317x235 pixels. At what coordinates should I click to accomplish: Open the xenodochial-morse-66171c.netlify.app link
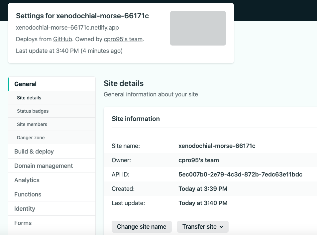67,28
